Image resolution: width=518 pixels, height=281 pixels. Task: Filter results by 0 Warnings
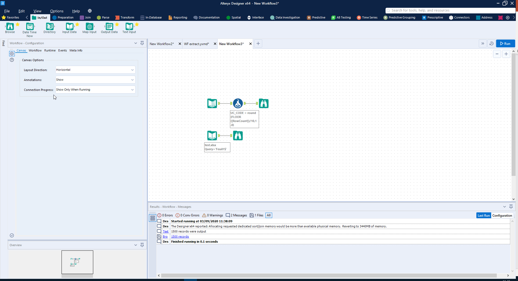[x=213, y=215]
